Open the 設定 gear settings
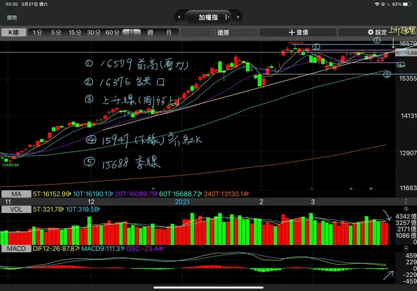417x291 pixels. tap(377, 33)
